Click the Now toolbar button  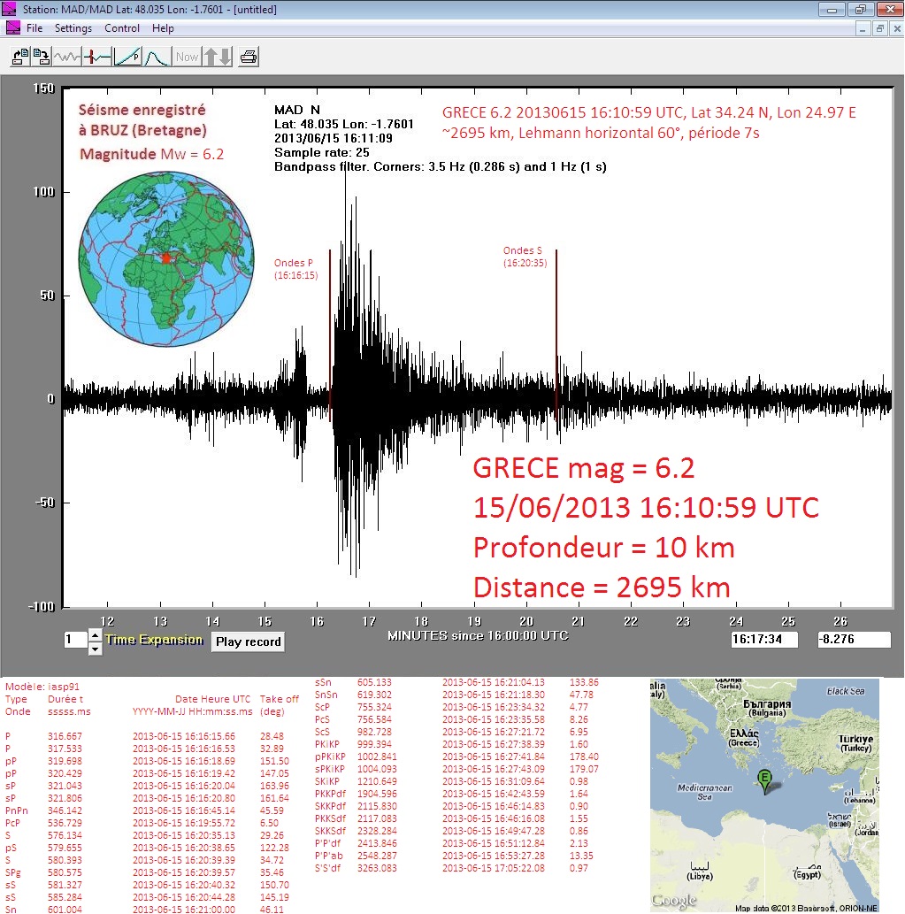[187, 57]
